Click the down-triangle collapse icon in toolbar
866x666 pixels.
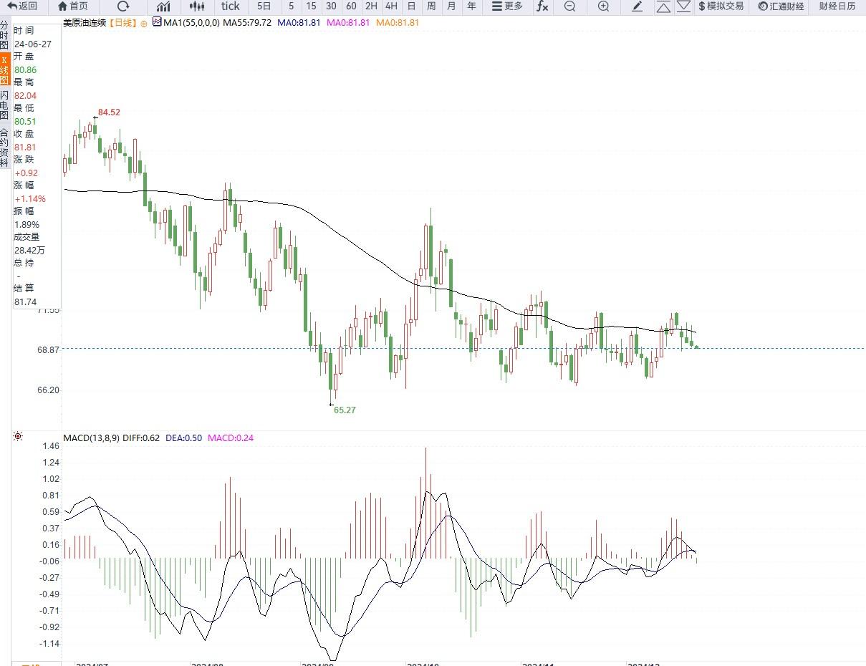click(x=684, y=6)
